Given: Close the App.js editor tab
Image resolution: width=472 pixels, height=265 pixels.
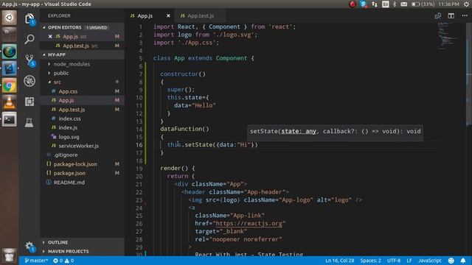Looking at the screenshot, I should pos(168,15).
